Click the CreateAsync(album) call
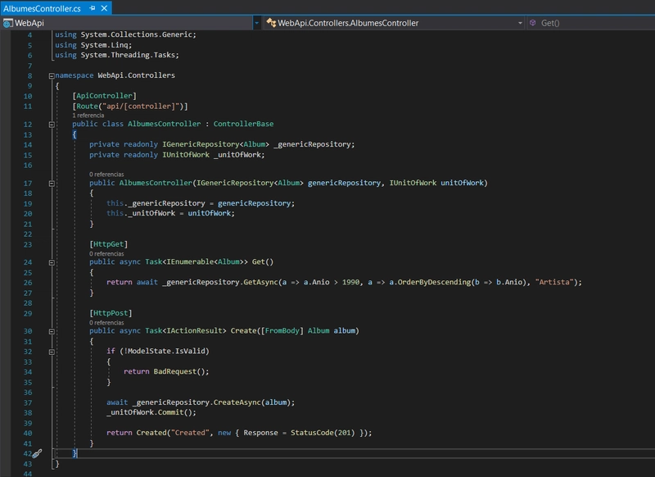Screen dimensions: 655x477 point(252,402)
